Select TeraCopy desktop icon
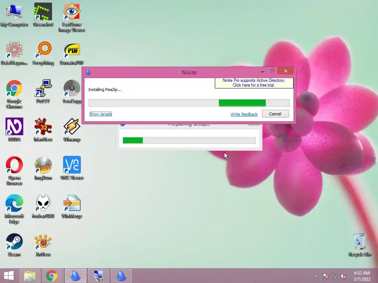The height and width of the screenshot is (283, 378). (72, 91)
